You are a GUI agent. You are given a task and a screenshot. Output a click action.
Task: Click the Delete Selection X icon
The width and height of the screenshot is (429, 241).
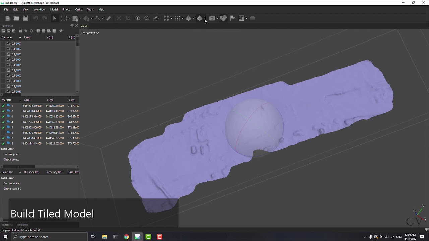pos(119,18)
